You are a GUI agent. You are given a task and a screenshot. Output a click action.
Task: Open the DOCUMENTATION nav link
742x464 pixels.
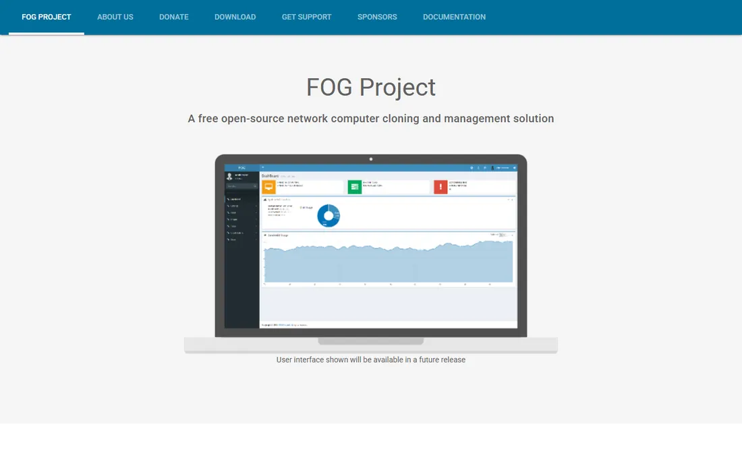[454, 17]
